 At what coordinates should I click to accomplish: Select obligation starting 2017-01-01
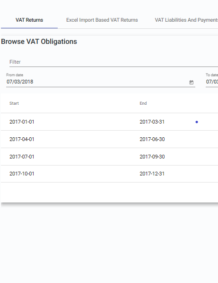[22, 122]
